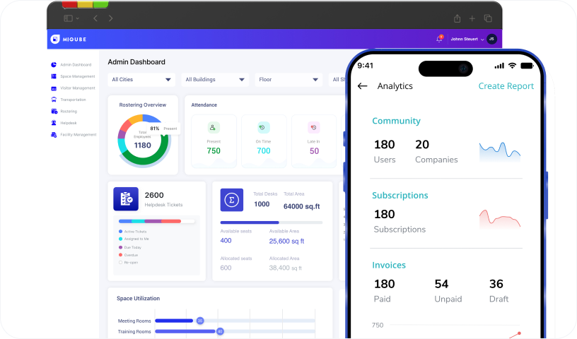The image size is (577, 339).
Task: Click the JS user avatar
Action: click(491, 39)
